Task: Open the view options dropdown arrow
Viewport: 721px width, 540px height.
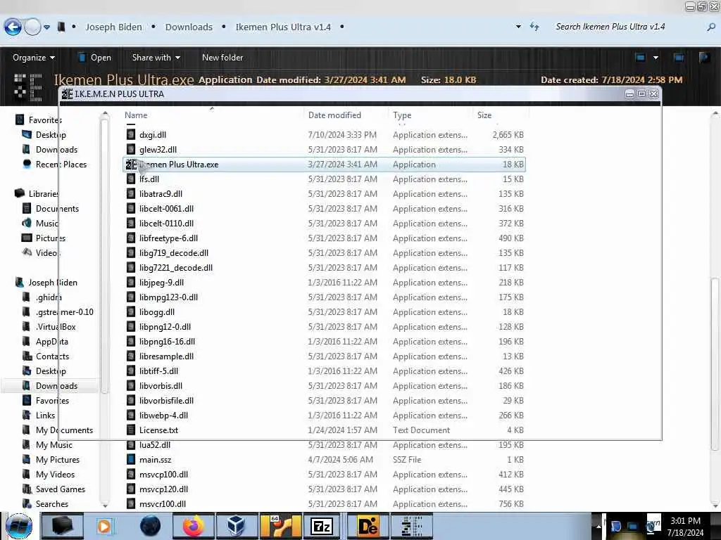Action: (656, 58)
